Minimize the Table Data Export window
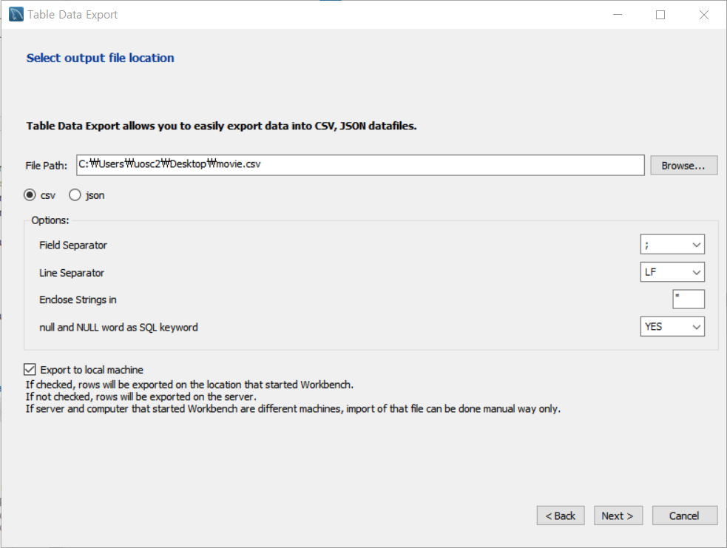727x548 pixels. coord(619,15)
